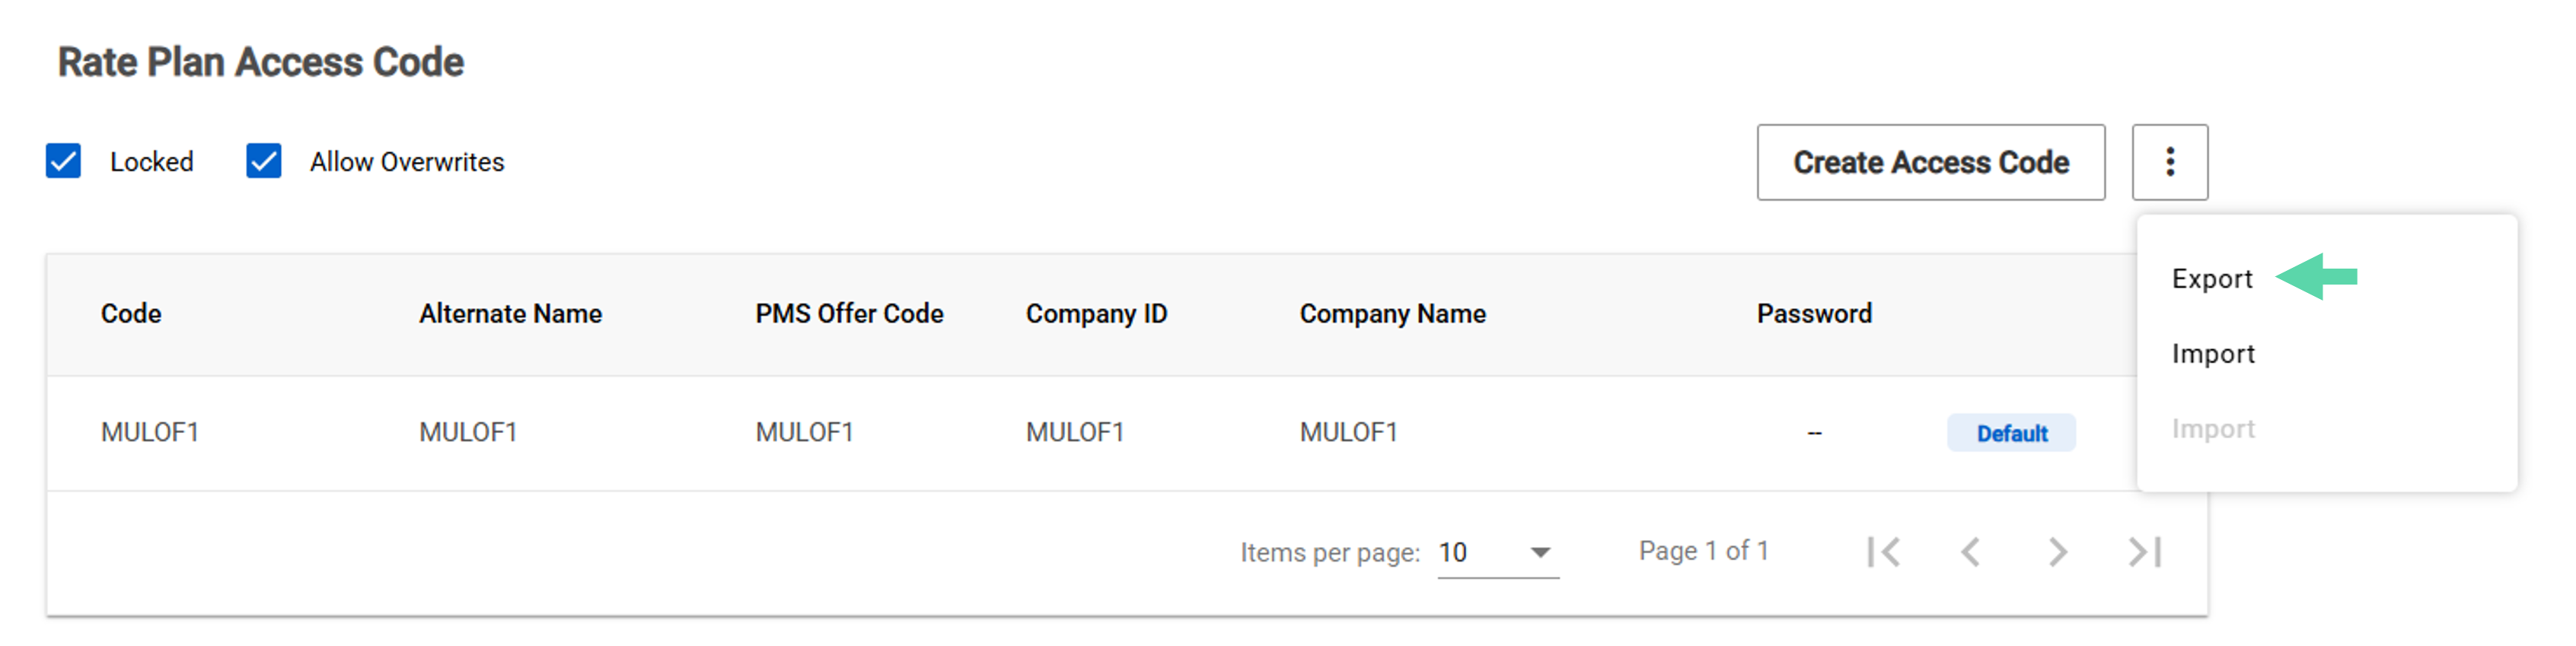Viewport: 2576px width, 646px height.
Task: Click the Company ID column header
Action: (1096, 314)
